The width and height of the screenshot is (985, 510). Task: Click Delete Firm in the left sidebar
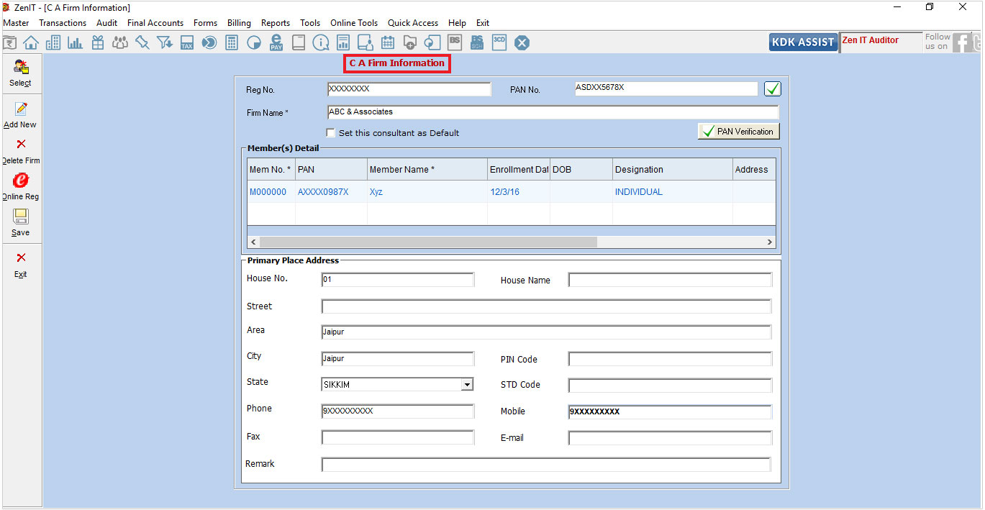pyautogui.click(x=21, y=151)
